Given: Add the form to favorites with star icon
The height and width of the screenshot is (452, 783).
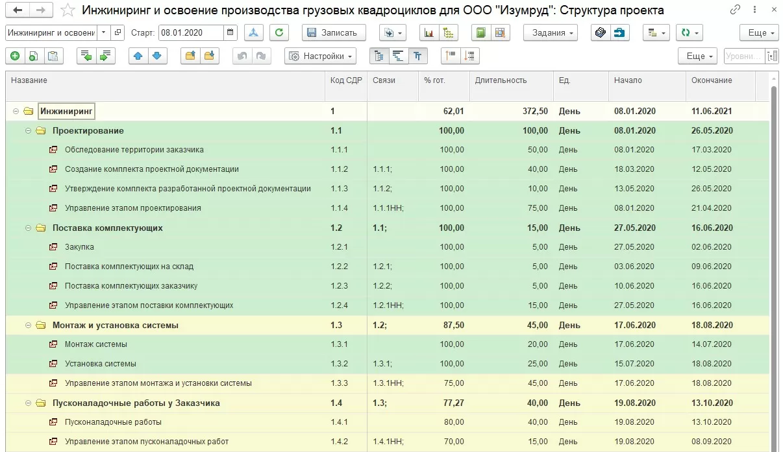Looking at the screenshot, I should pyautogui.click(x=68, y=10).
